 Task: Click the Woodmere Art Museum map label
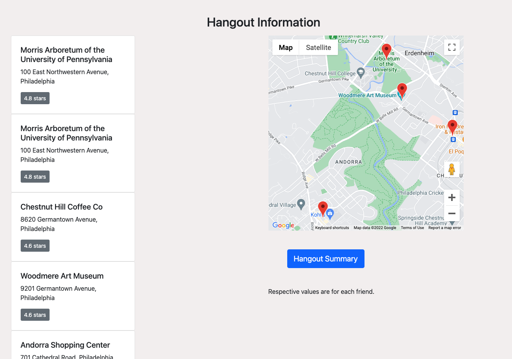(367, 95)
